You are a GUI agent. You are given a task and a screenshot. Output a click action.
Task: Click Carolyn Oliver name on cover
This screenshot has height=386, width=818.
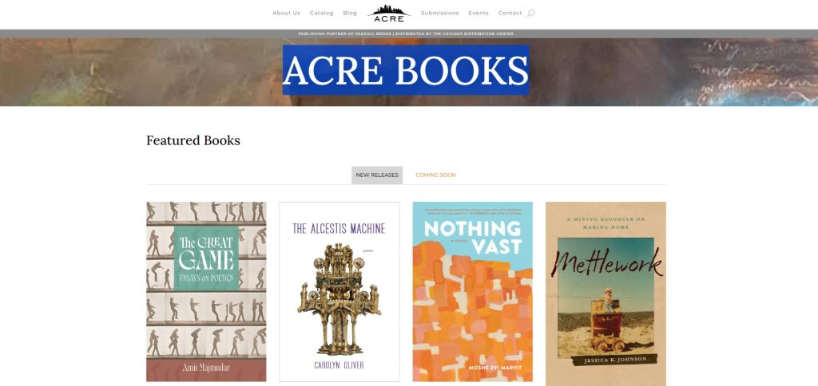(x=339, y=366)
